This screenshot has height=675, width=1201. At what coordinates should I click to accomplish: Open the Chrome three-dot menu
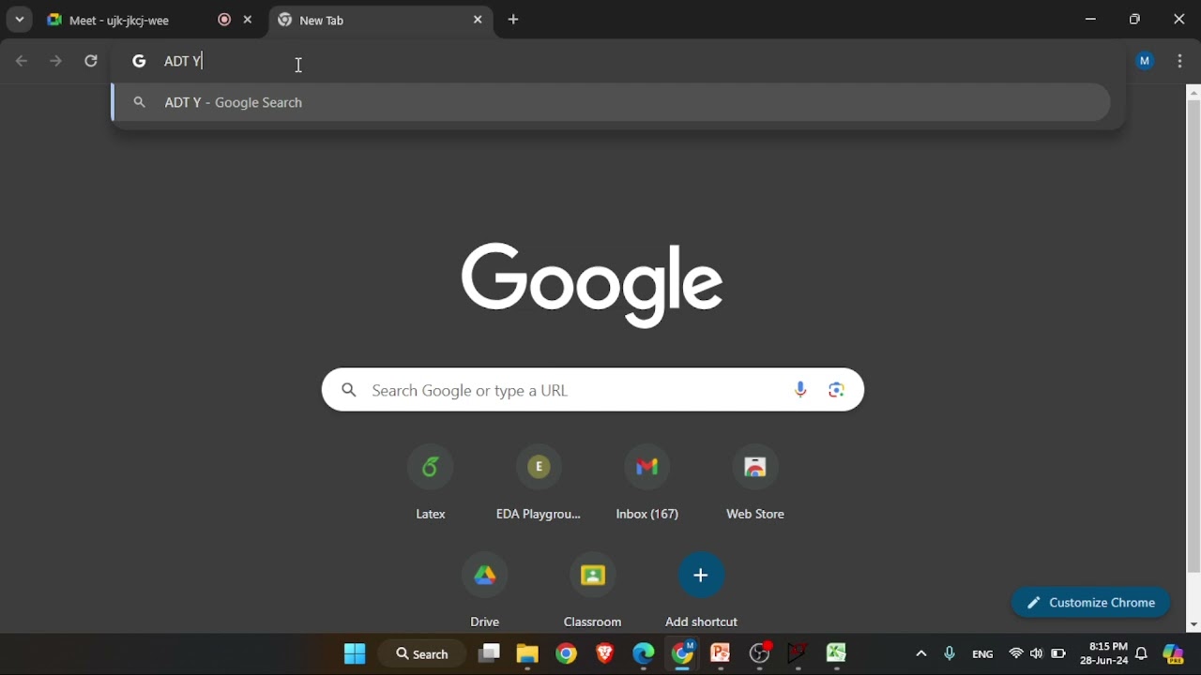click(x=1181, y=62)
